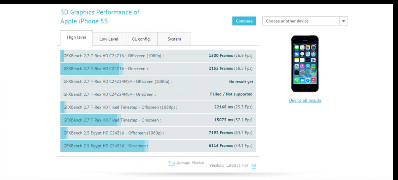Select 'Egypt HD C24Z16 - Onscreen' row
The image size is (398, 180).
pos(158,146)
